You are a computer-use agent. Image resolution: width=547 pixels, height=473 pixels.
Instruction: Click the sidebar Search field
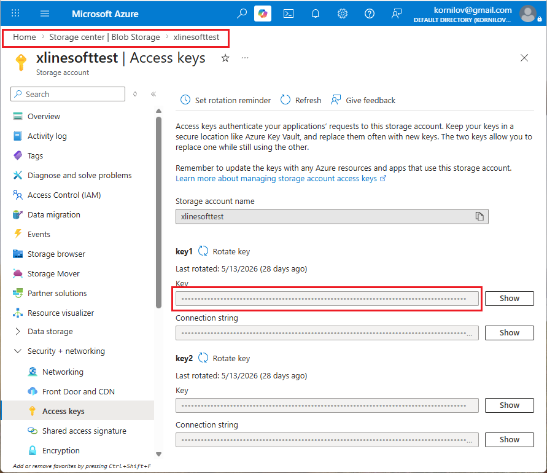click(x=68, y=94)
